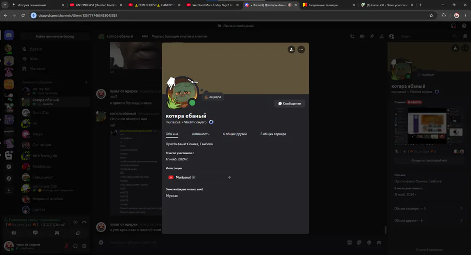The width and height of the screenshot is (471, 255).
Task: Open Discover servers compass icon
Action: (x=9, y=179)
